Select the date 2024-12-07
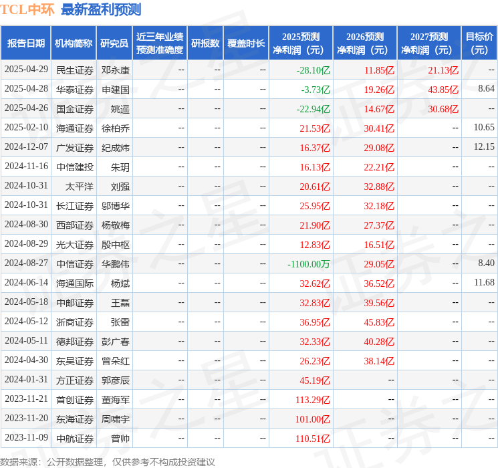 click(26, 147)
